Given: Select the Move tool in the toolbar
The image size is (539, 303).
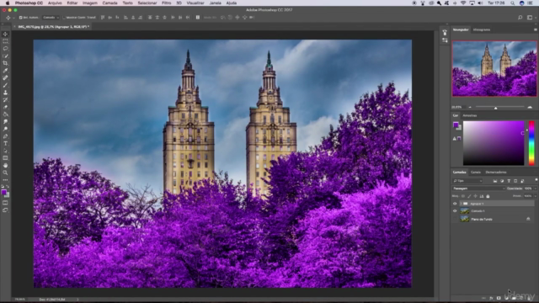Looking at the screenshot, I should coord(5,34).
